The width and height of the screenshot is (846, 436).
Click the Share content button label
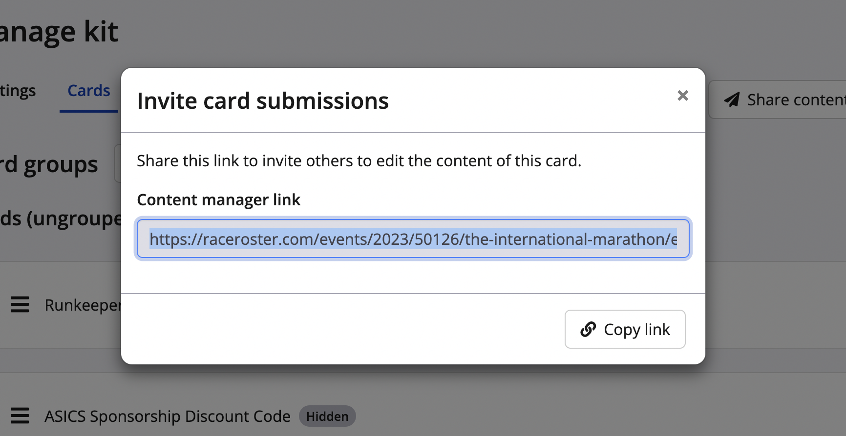point(796,100)
